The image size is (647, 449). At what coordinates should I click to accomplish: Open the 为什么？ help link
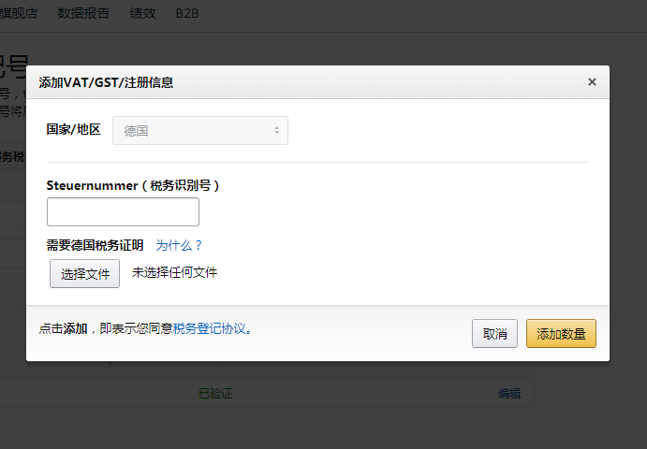pyautogui.click(x=179, y=245)
